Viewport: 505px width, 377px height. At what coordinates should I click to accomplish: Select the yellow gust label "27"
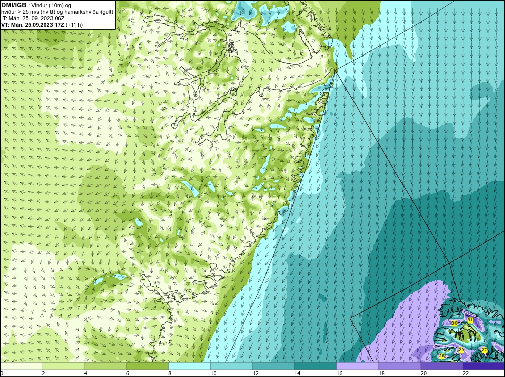(484, 350)
